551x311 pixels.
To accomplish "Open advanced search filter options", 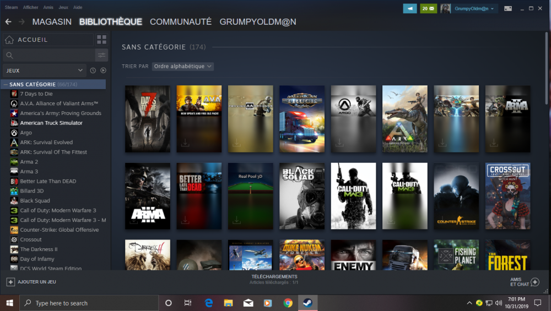I will click(x=101, y=55).
